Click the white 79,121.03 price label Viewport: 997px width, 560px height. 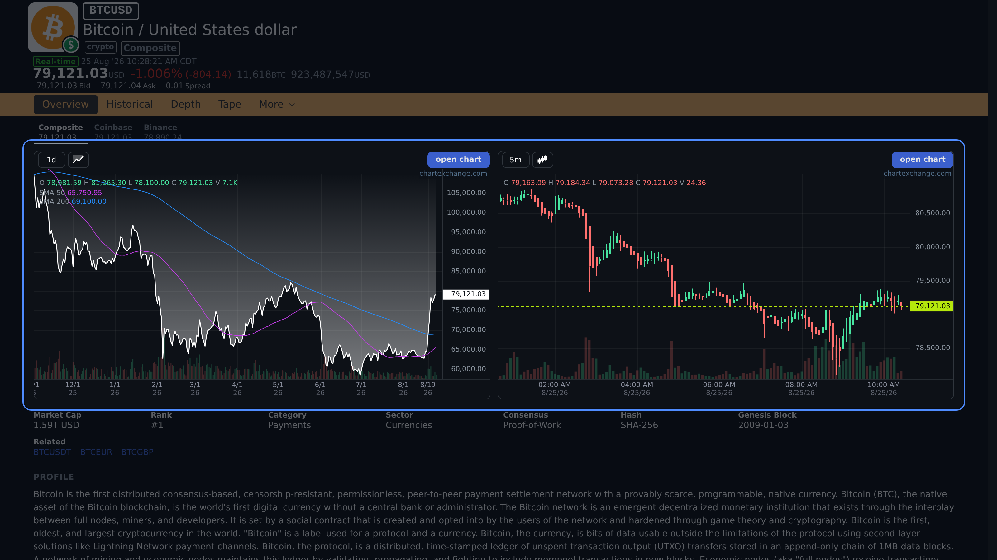coord(466,294)
